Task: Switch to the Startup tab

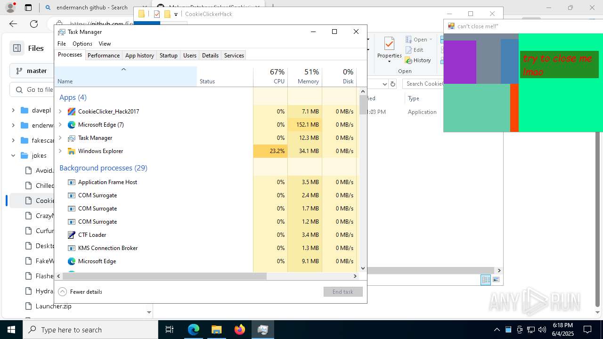Action: (168, 56)
